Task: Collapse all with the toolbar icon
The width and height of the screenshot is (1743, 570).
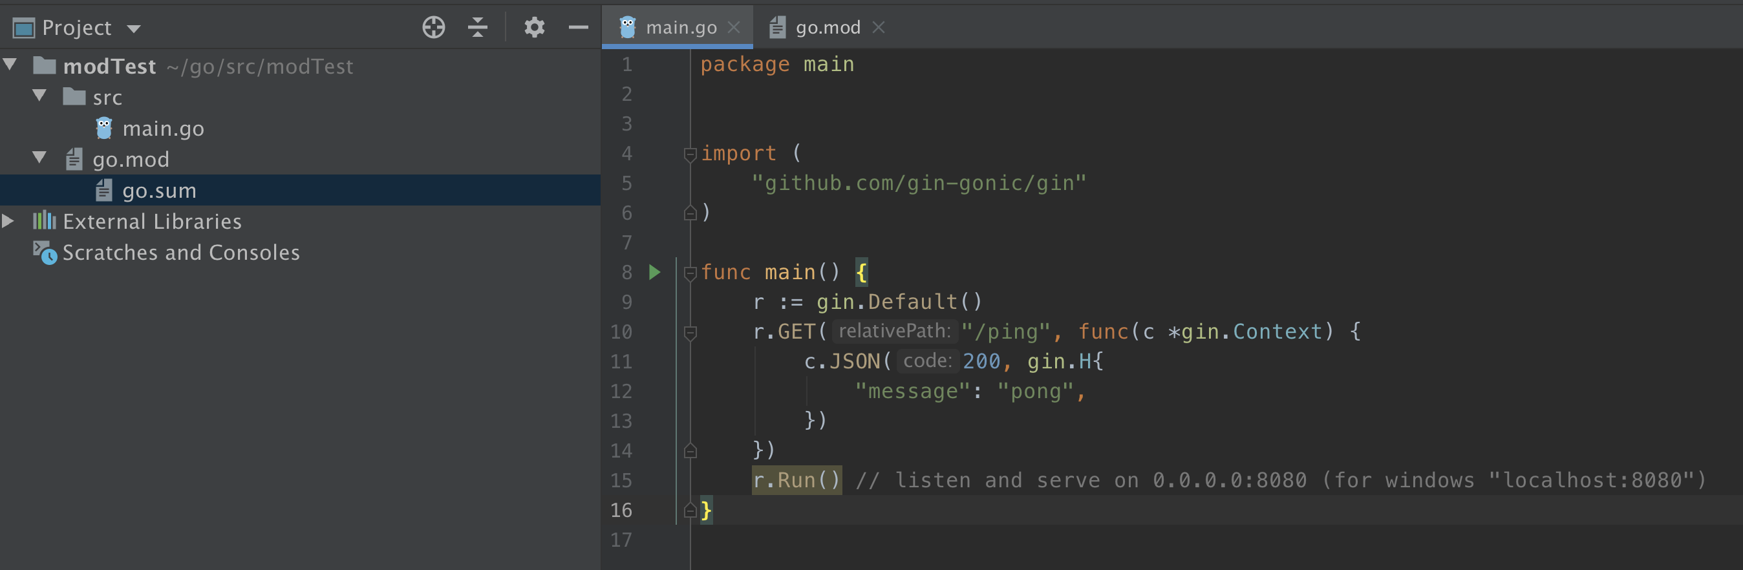Action: [478, 28]
